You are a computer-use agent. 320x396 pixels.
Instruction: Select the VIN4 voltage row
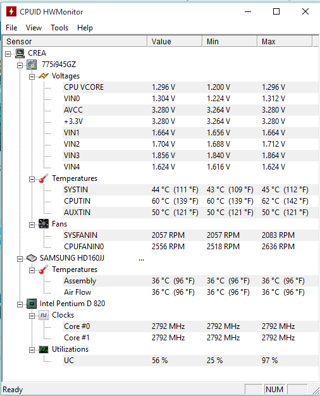click(191, 166)
